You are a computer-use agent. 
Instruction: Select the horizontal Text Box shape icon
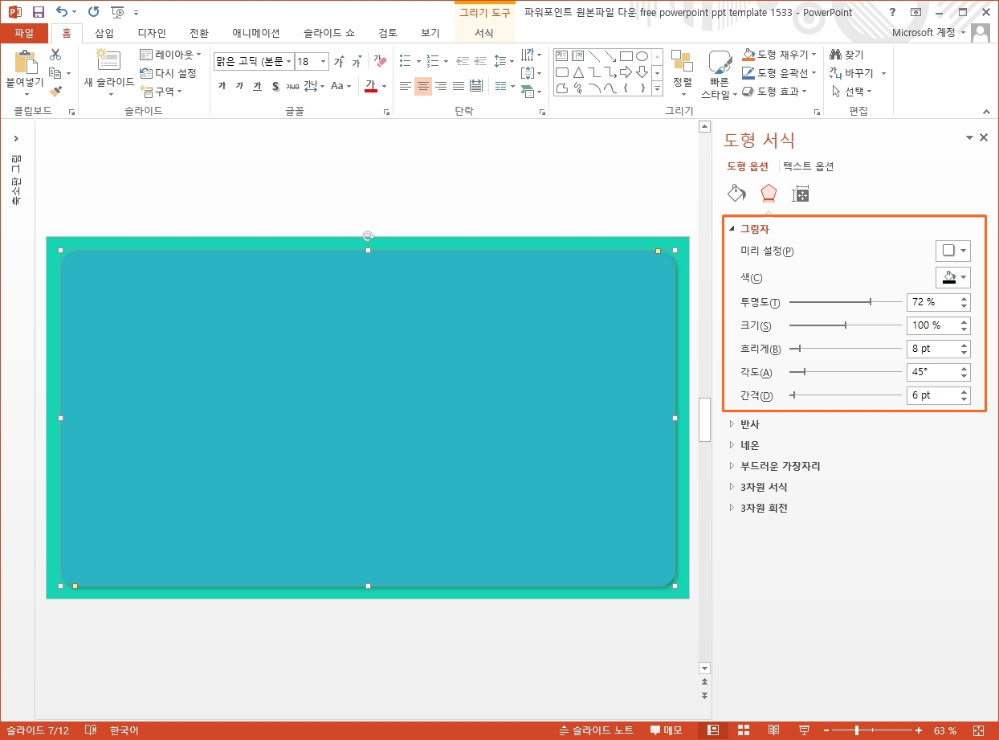coord(562,56)
